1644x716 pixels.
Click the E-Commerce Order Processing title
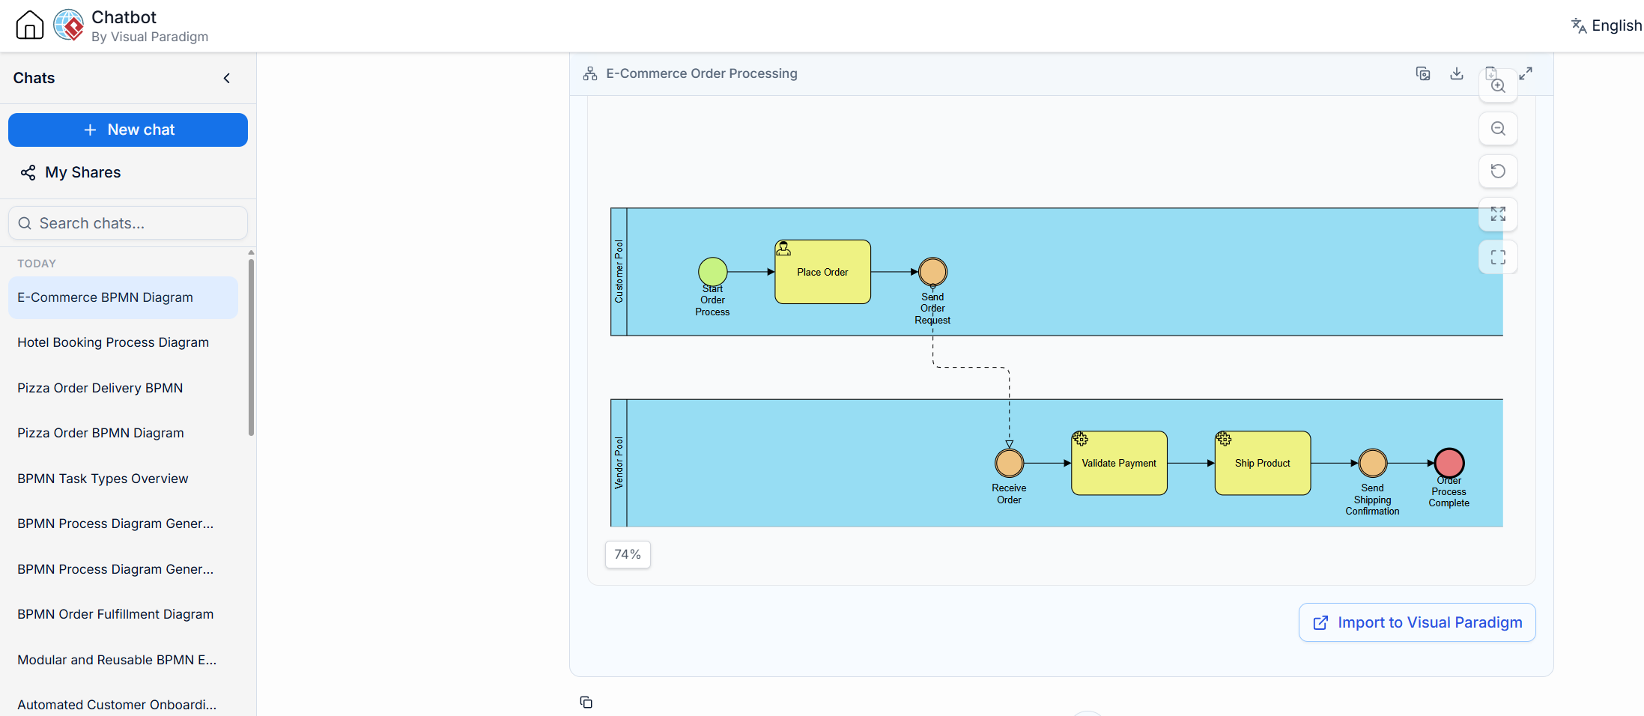(702, 73)
